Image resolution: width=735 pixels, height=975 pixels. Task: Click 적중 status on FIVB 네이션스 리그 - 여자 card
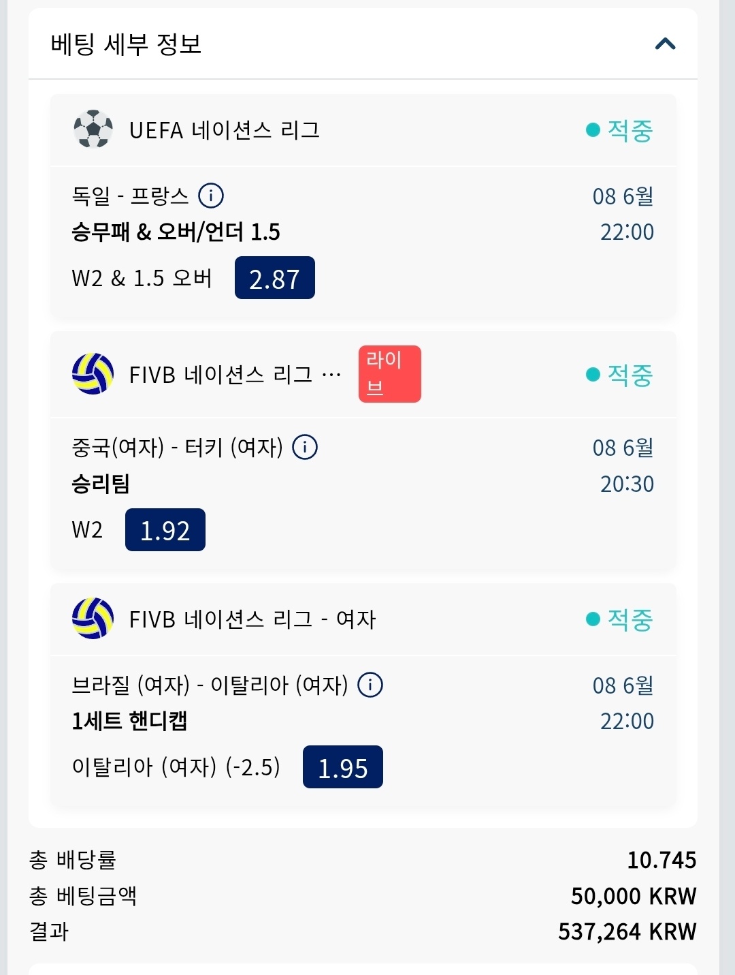pos(620,619)
